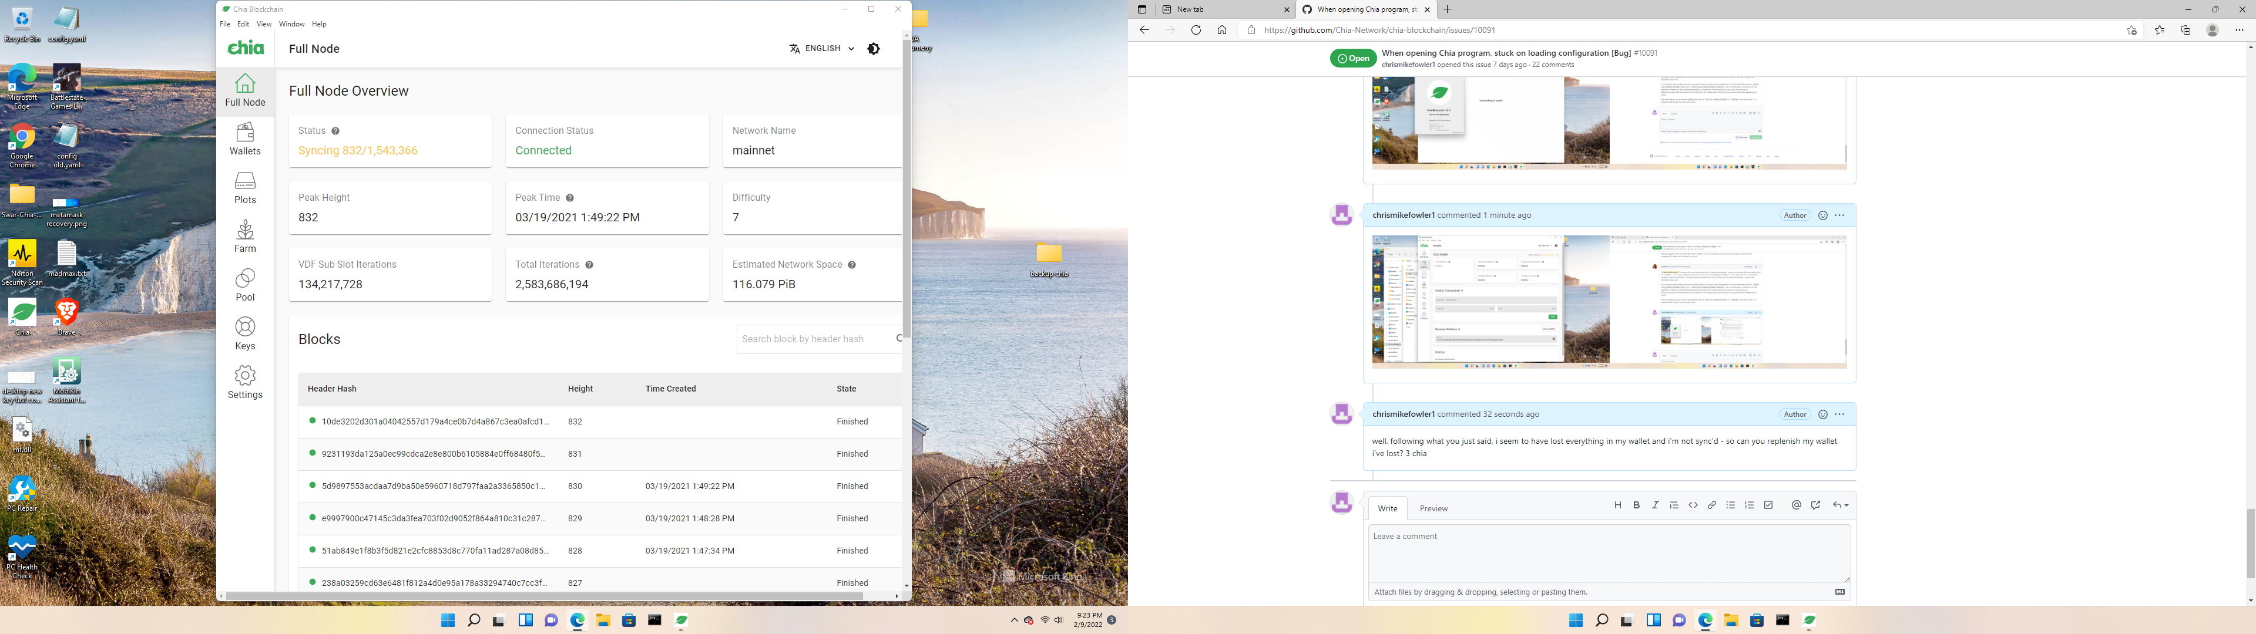2256x634 pixels.
Task: Toggle dark mode in Chia
Action: tap(873, 49)
